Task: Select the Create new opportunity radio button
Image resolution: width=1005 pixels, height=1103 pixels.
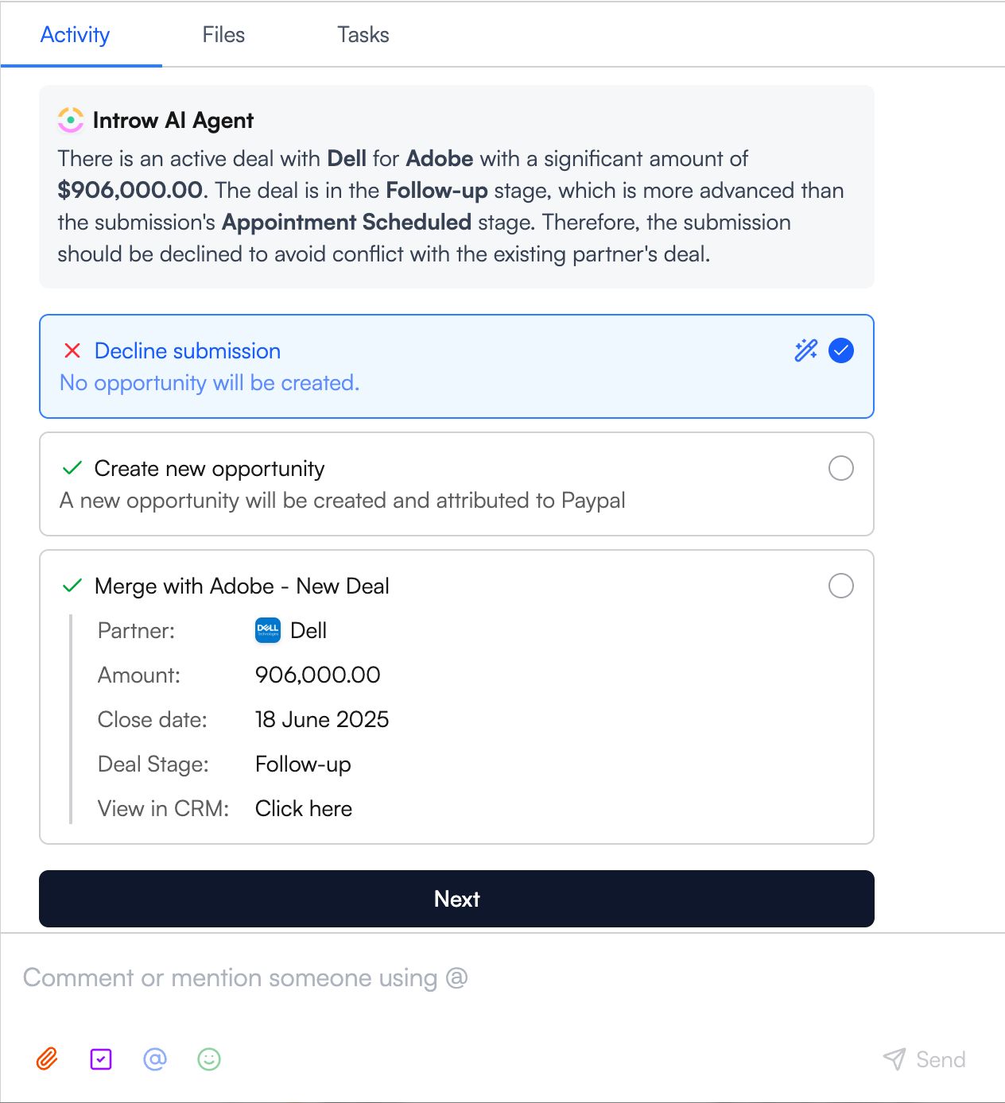Action: coord(841,468)
